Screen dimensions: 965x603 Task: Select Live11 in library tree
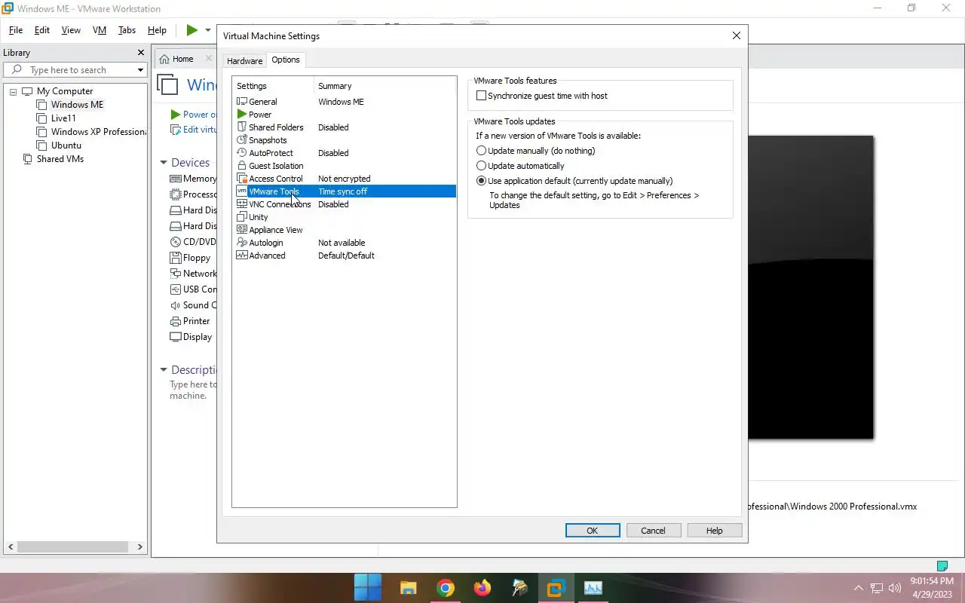(63, 118)
